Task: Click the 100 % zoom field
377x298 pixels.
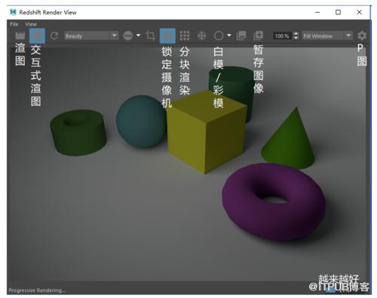Action: click(x=282, y=36)
